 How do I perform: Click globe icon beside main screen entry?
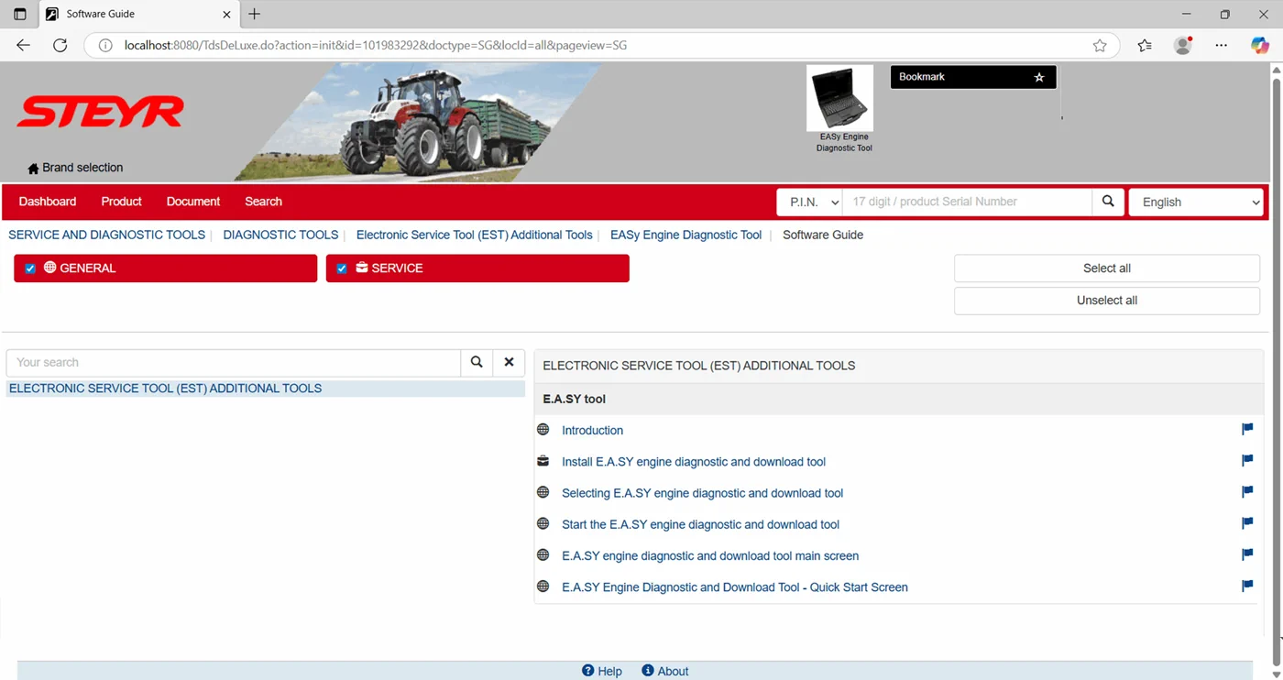tap(543, 554)
